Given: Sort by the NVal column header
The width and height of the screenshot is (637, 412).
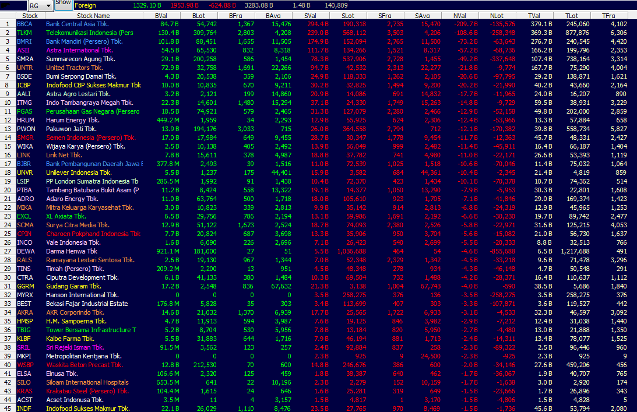Looking at the screenshot, I should pyautogui.click(x=460, y=16).
